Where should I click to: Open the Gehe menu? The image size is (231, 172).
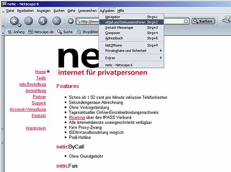(x=71, y=11)
